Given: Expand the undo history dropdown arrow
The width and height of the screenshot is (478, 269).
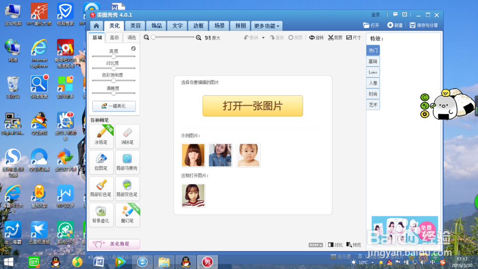Looking at the screenshot, I should coord(263,38).
